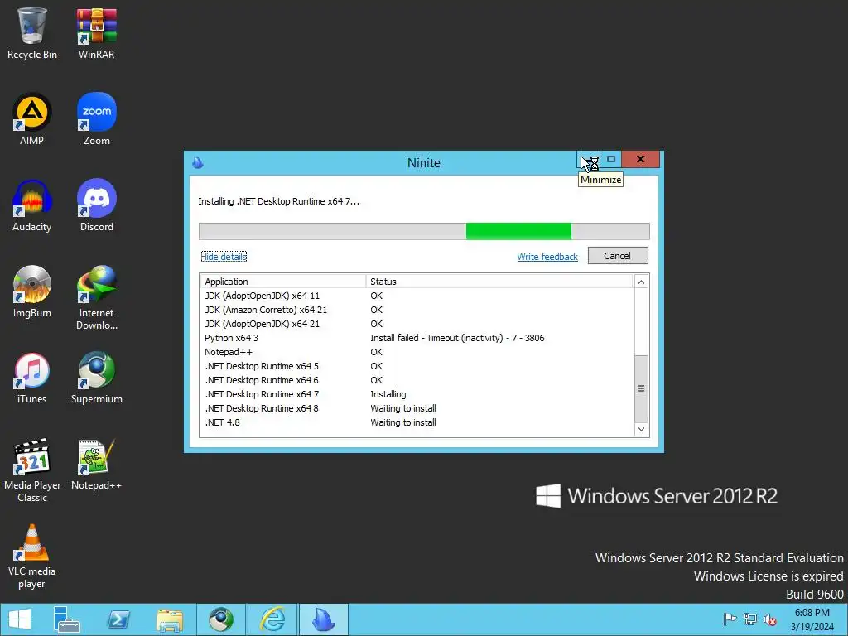Maximize the Ninite window
This screenshot has width=848, height=636.
coord(611,159)
